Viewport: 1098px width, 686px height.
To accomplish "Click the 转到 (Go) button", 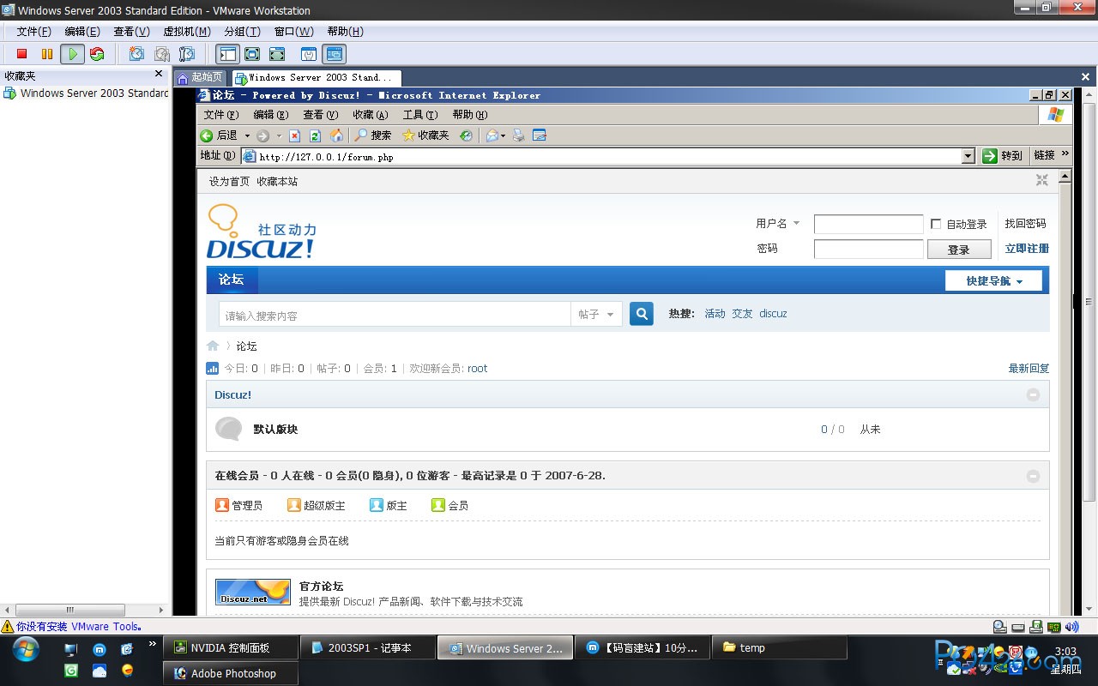I will click(1003, 155).
